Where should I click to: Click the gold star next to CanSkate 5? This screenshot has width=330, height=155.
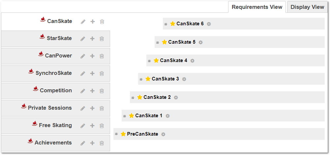[x=164, y=42]
